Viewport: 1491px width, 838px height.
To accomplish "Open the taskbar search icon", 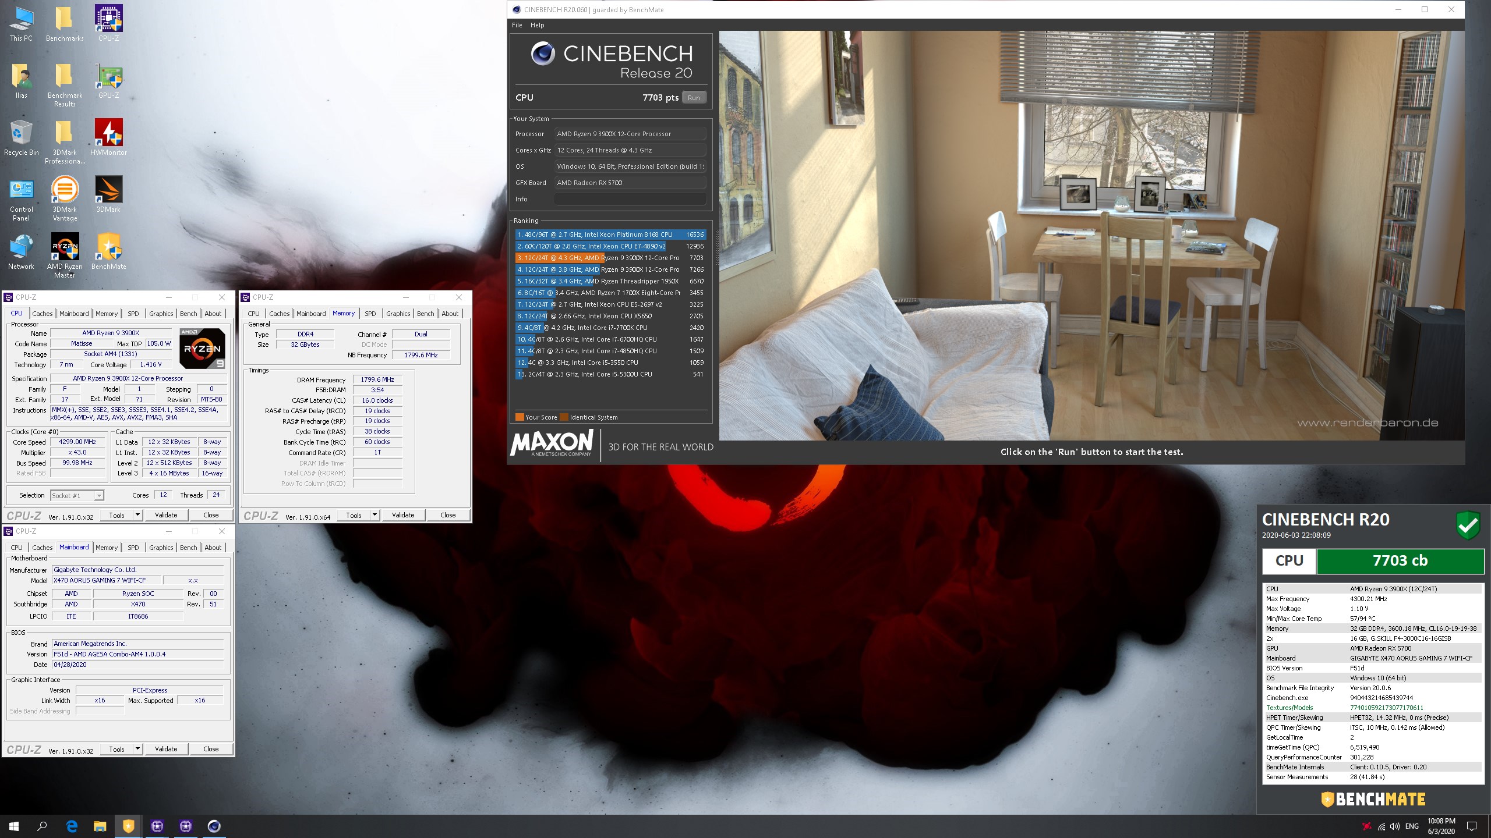I will pos(42,826).
